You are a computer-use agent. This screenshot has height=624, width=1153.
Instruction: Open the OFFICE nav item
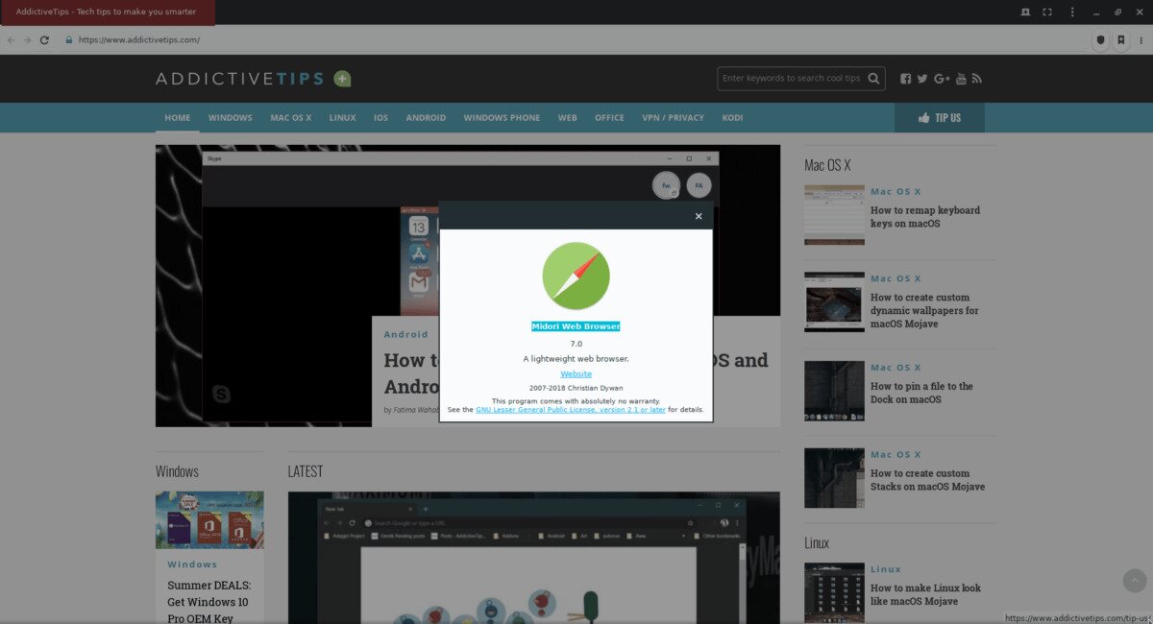(x=609, y=117)
